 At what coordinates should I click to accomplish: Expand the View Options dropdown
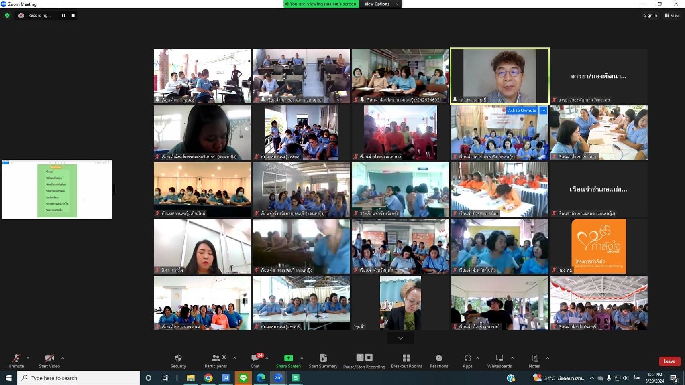click(x=381, y=4)
